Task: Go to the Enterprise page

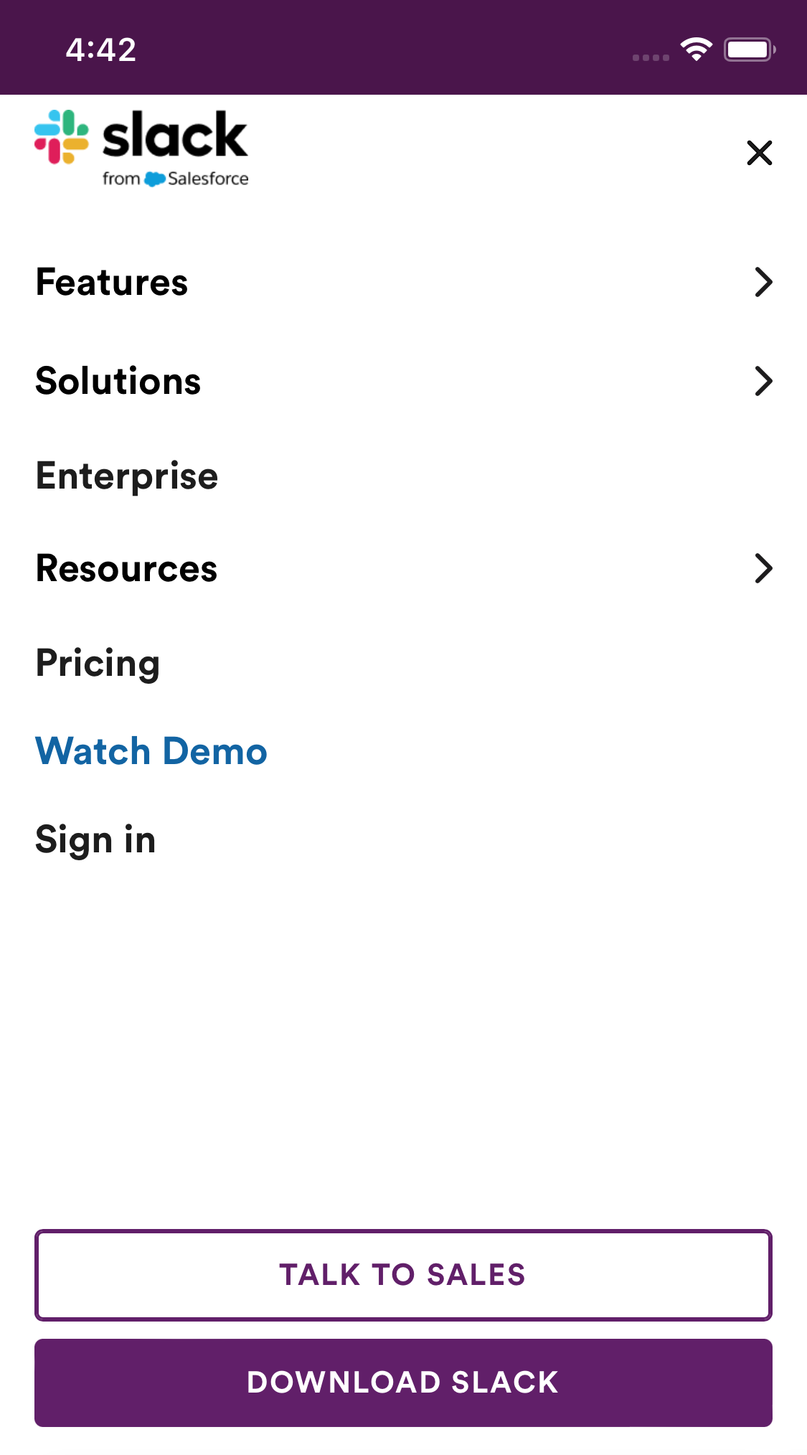Action: (x=127, y=476)
